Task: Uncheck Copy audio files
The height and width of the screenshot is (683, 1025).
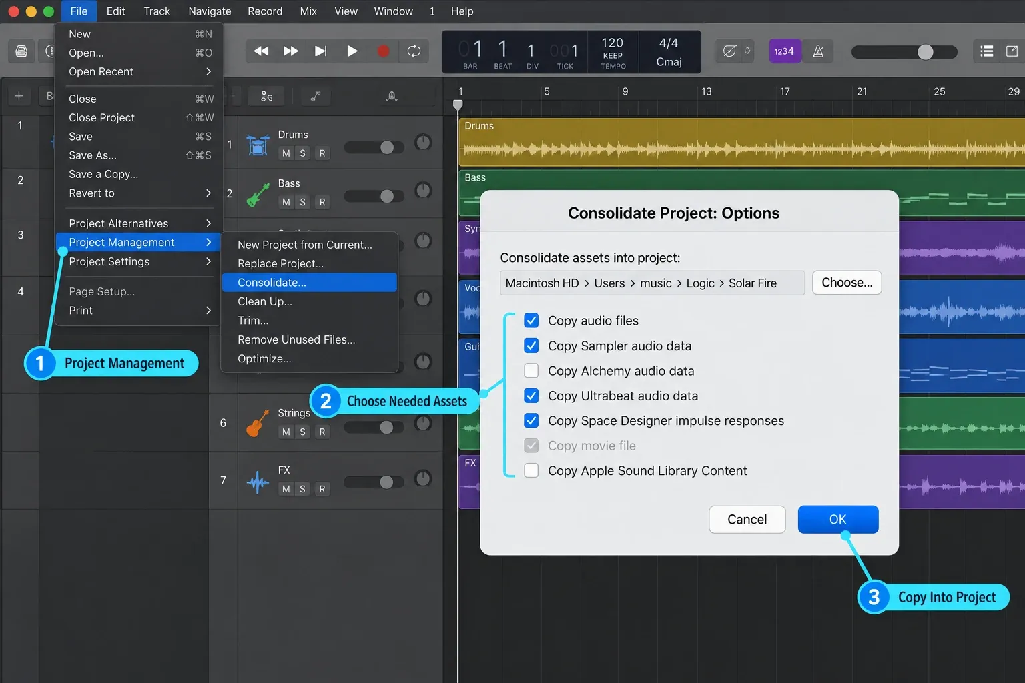Action: pos(531,321)
